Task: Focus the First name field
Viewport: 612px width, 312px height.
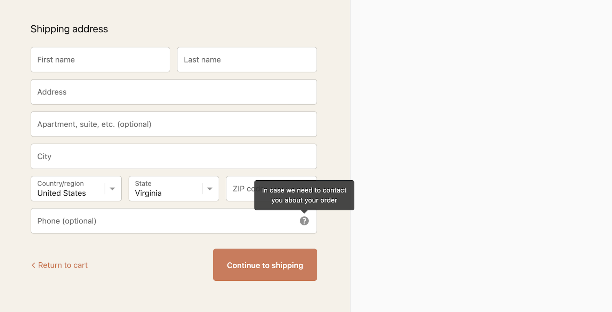Action: point(100,60)
